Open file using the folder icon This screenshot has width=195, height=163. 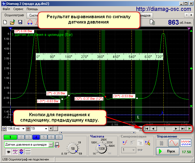(x=12, y=22)
